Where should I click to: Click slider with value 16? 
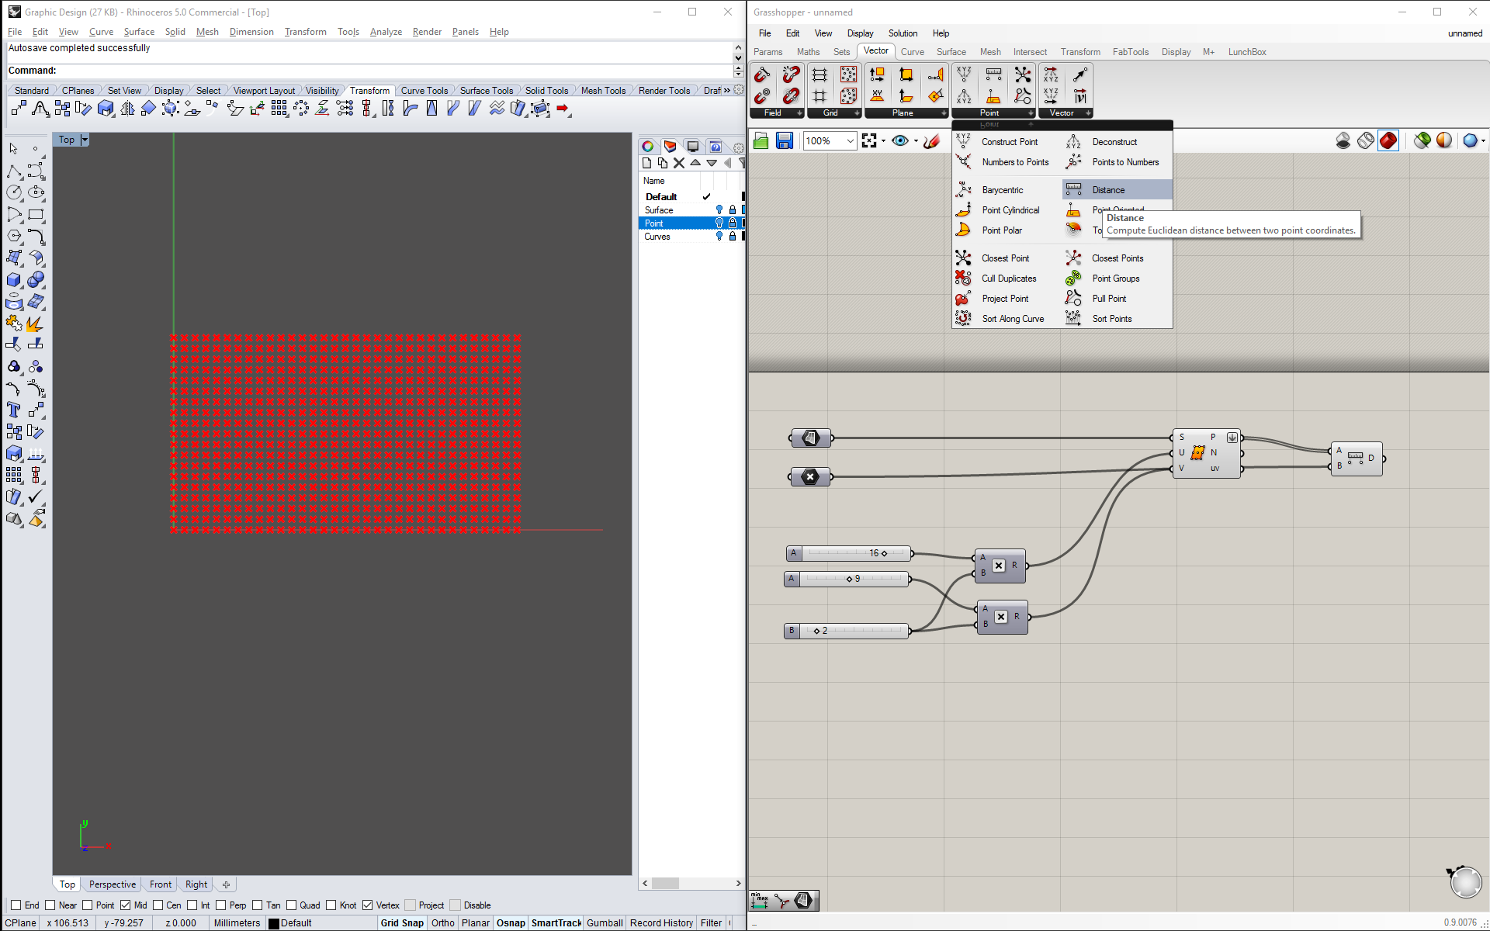tap(848, 553)
